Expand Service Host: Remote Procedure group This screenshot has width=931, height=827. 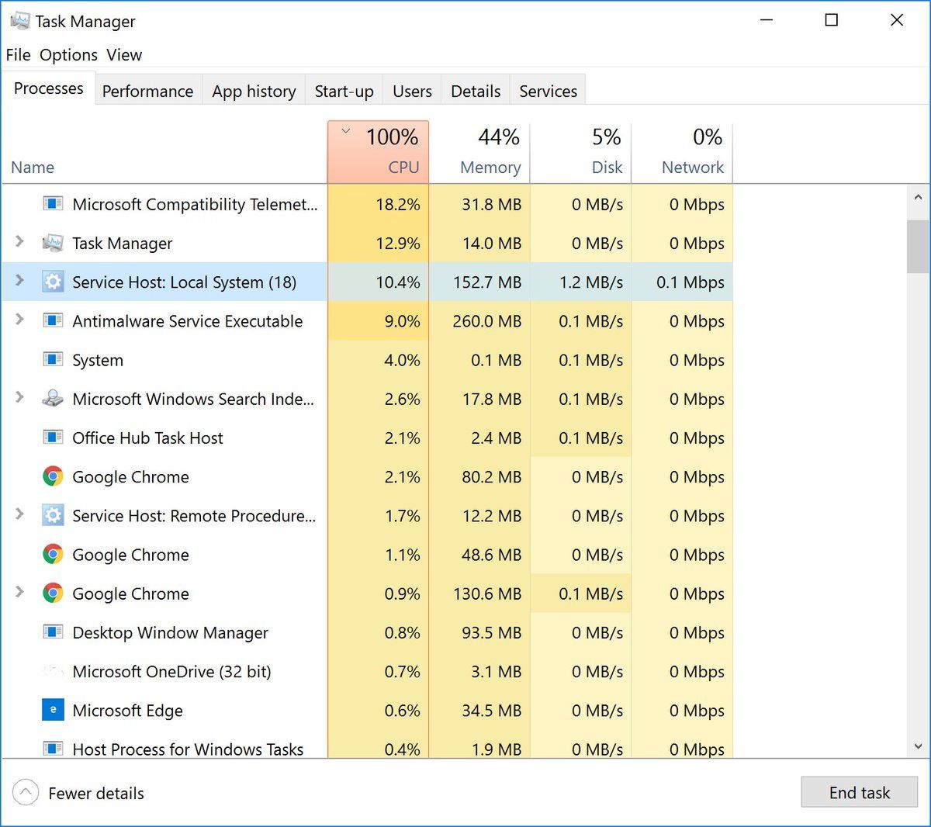[19, 514]
